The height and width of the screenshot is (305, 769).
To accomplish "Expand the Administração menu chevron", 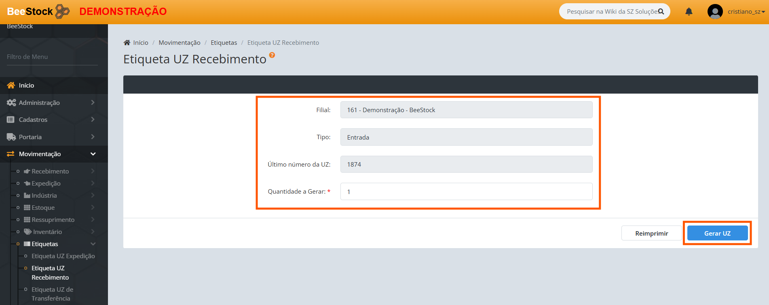I will (93, 102).
